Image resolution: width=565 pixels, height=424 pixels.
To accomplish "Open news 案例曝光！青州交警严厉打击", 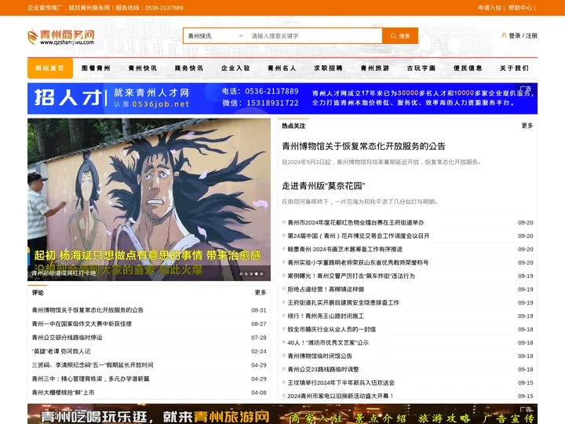I will tap(352, 276).
